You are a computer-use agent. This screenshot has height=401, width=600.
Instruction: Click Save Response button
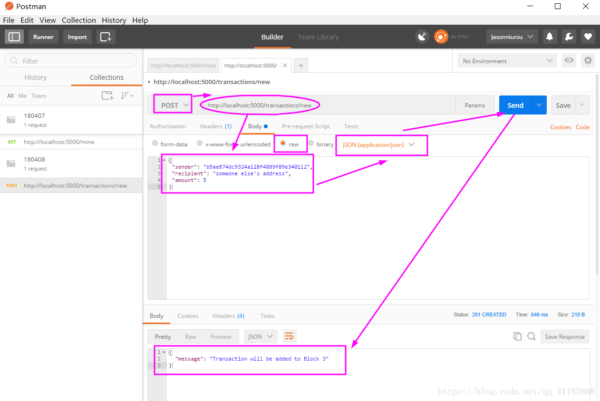(x=565, y=336)
